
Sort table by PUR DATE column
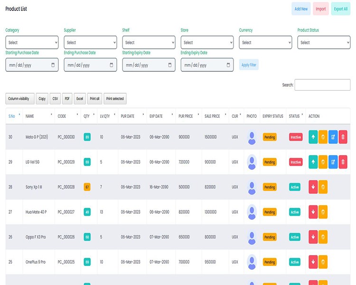click(x=132, y=116)
